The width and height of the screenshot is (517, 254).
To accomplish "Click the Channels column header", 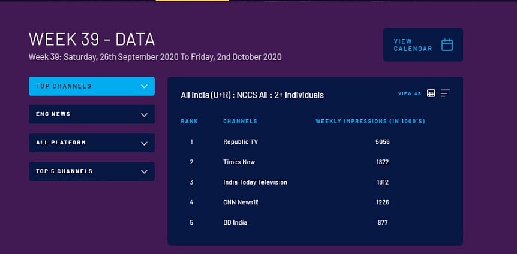I will point(240,122).
